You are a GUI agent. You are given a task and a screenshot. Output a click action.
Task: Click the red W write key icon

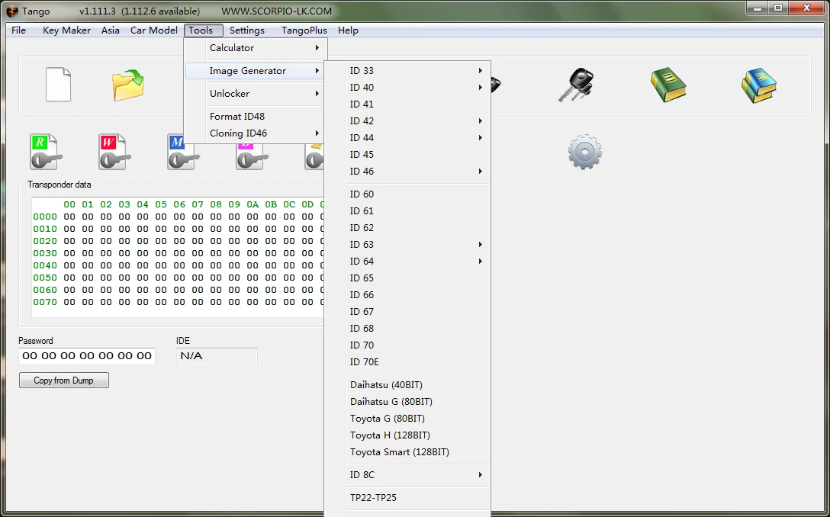114,152
